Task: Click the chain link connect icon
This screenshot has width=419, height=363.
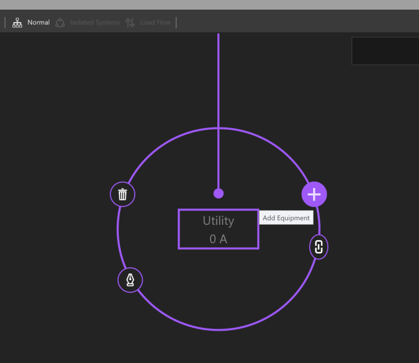Action: tap(319, 247)
